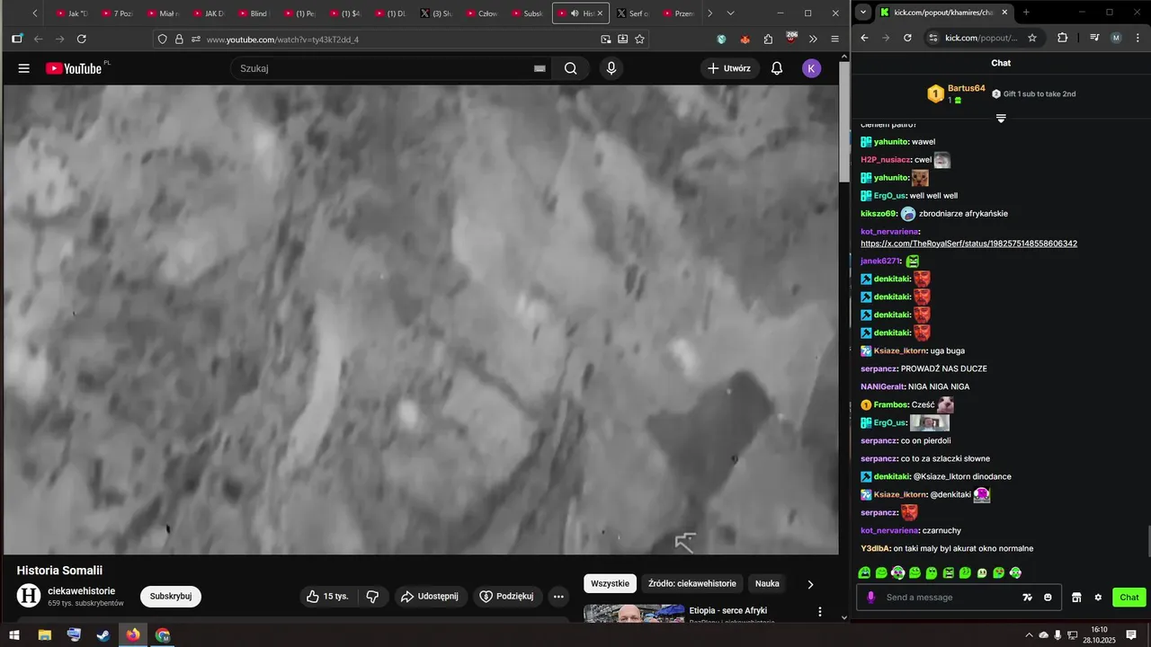Reload the YouTube page in Firefox
The width and height of the screenshot is (1151, 647).
[82, 39]
